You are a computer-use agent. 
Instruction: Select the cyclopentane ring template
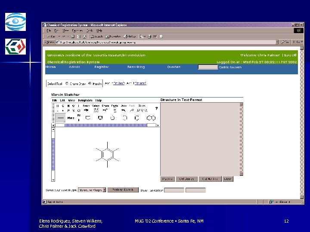(x=88, y=118)
